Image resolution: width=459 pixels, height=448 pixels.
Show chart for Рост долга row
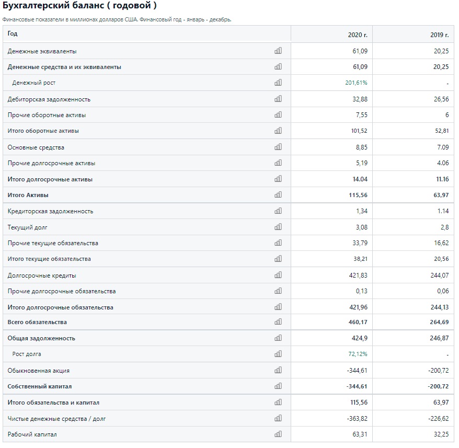(278, 354)
